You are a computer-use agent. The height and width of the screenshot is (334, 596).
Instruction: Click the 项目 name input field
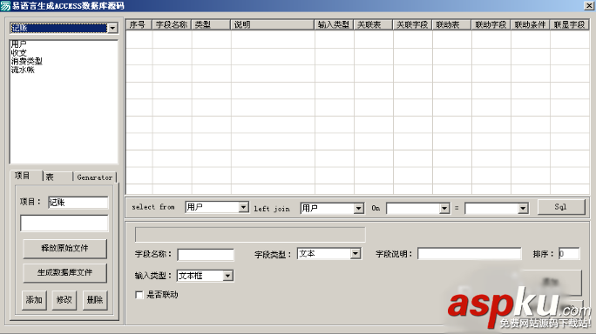(x=78, y=203)
